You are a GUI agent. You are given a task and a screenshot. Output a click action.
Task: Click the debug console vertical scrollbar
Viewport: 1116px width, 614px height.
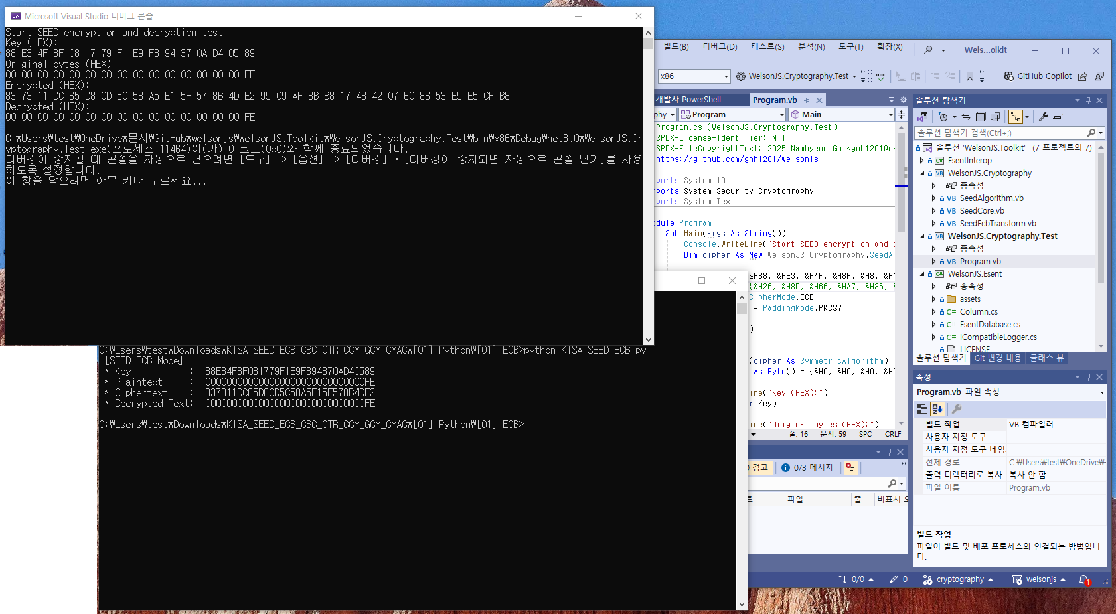tap(648, 186)
